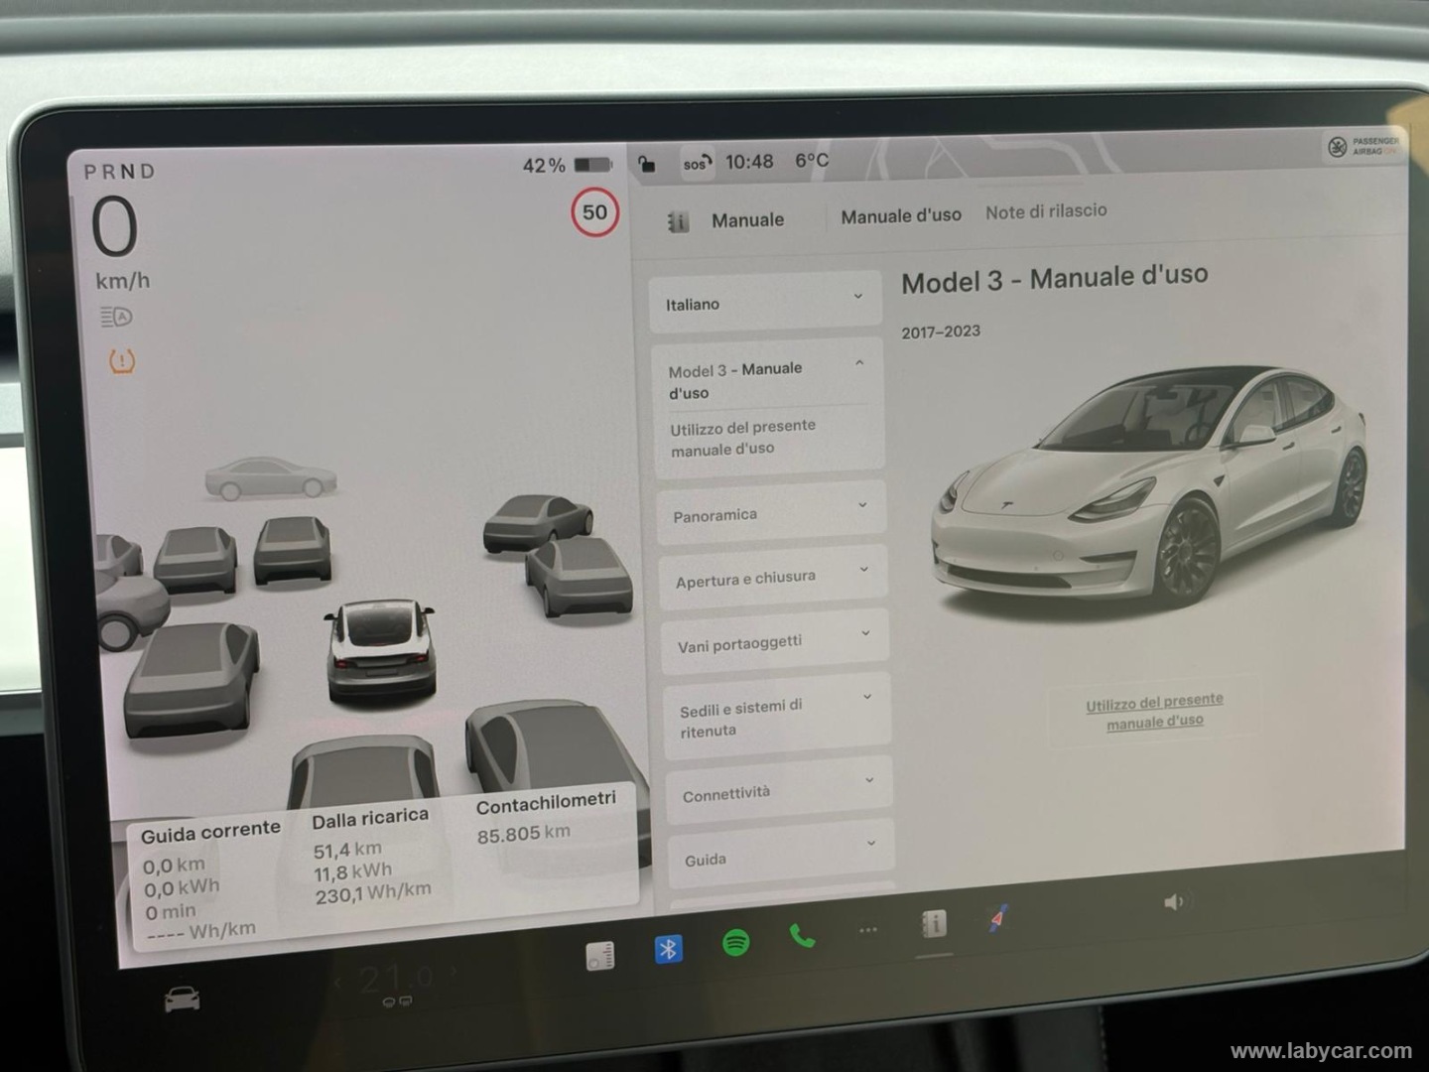The image size is (1429, 1072).
Task: Open the Italiano language dropdown
Action: [x=764, y=302]
